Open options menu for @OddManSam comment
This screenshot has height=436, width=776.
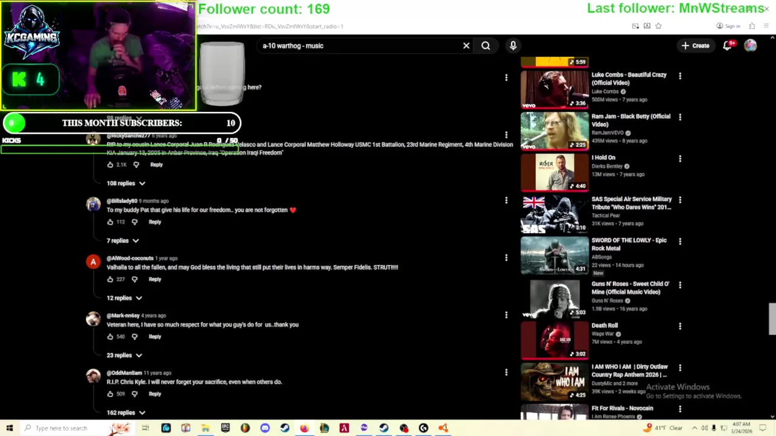(x=506, y=372)
